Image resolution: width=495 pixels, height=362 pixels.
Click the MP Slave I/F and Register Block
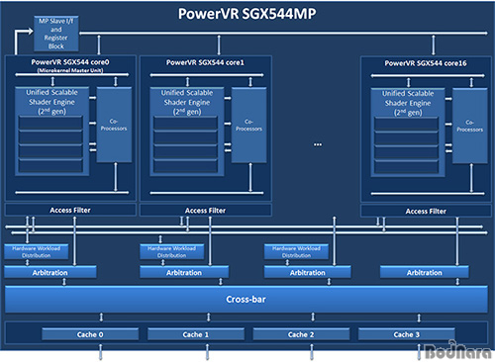(56, 34)
